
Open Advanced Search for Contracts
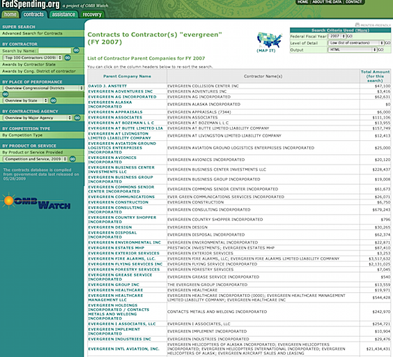click(x=32, y=33)
